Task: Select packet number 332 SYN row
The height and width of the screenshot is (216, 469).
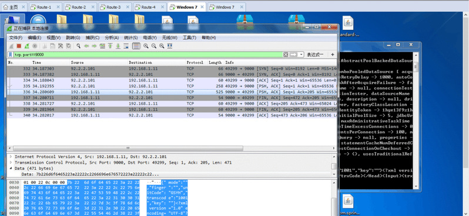Action: (172, 69)
